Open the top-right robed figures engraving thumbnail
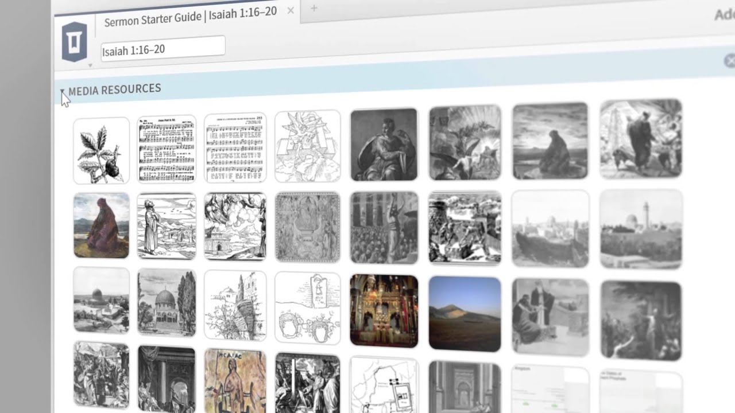This screenshot has width=735, height=413. pyautogui.click(x=641, y=138)
